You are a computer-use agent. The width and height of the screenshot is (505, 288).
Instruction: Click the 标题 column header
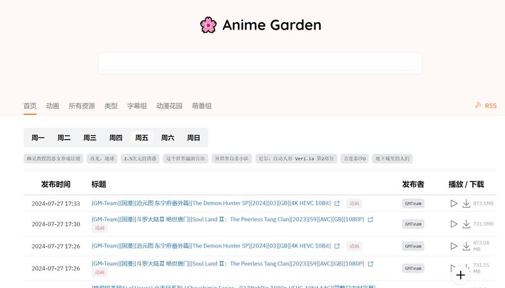99,184
